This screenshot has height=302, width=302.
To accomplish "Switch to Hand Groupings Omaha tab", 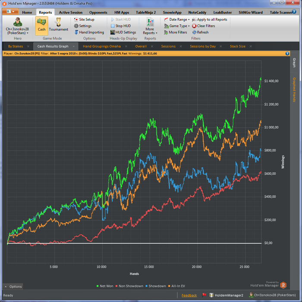I will tap(102, 46).
